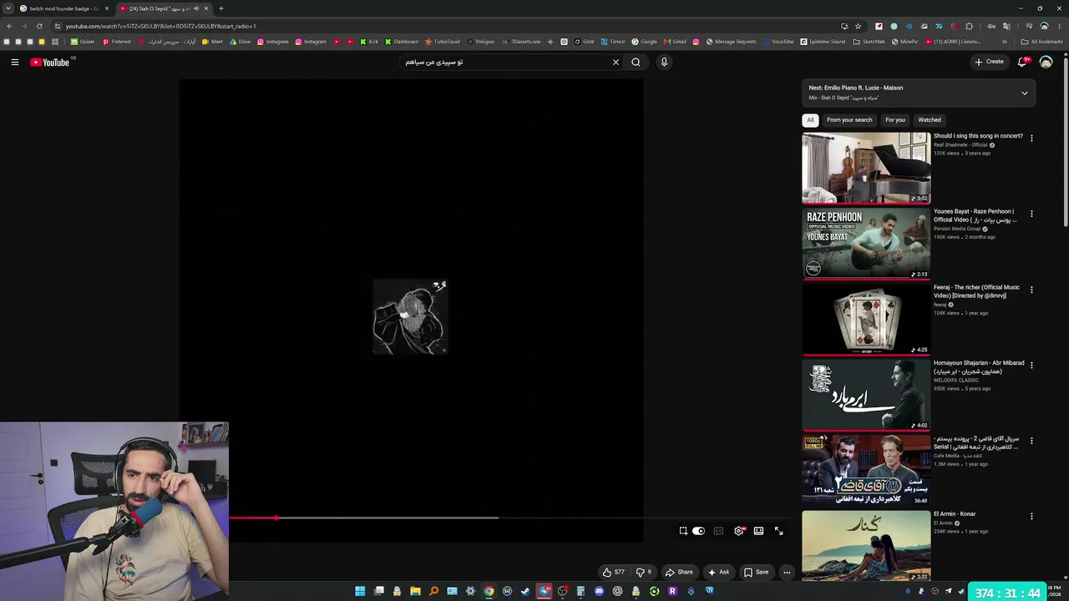Dislike the video
1069x601 pixels.
pos(643,573)
